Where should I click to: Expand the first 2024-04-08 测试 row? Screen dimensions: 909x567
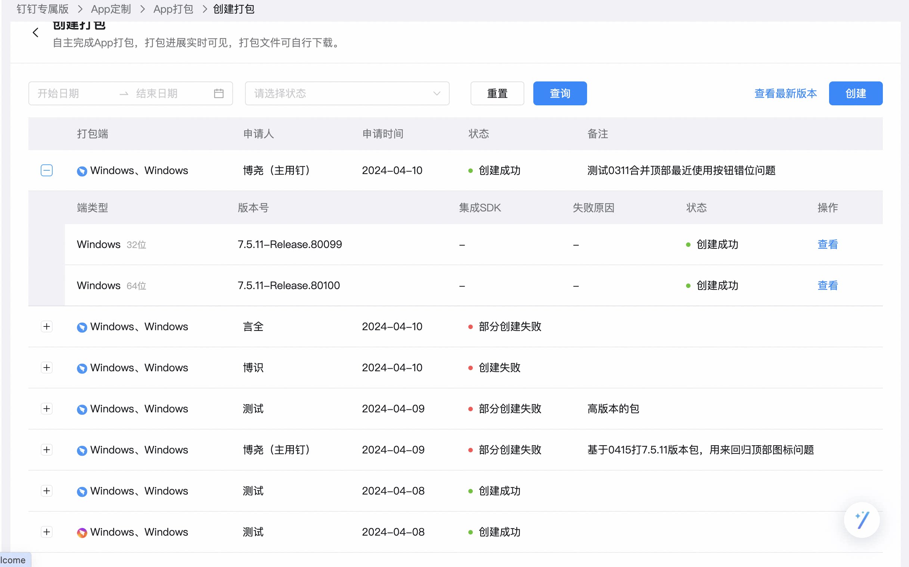(x=46, y=491)
